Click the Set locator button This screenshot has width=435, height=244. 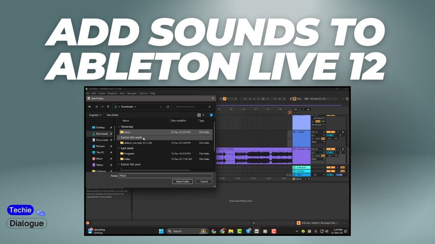[x=296, y=109]
